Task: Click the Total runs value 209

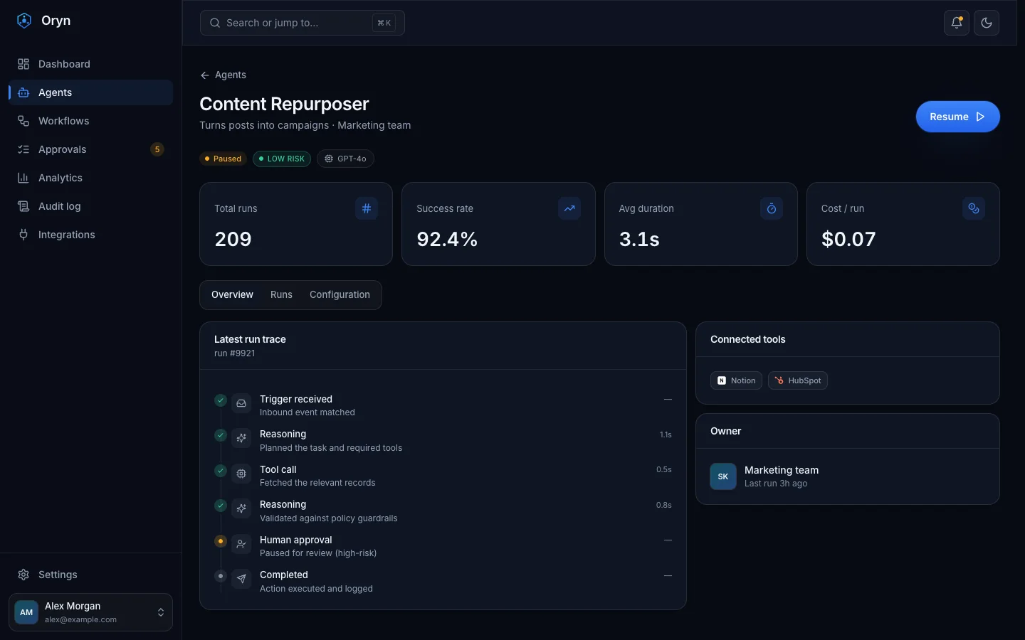Action: pos(233,239)
